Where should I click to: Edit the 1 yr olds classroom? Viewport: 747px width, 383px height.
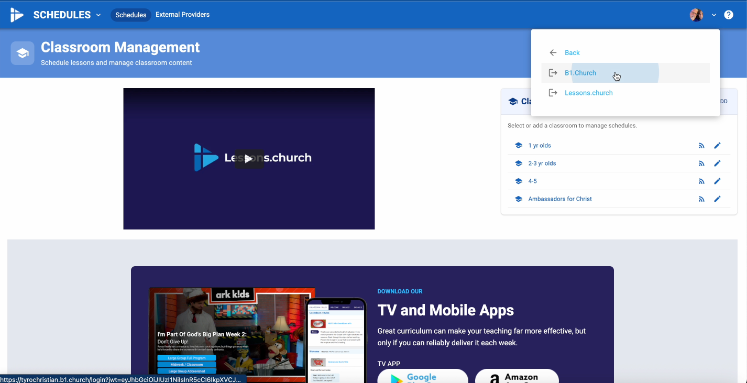click(717, 146)
